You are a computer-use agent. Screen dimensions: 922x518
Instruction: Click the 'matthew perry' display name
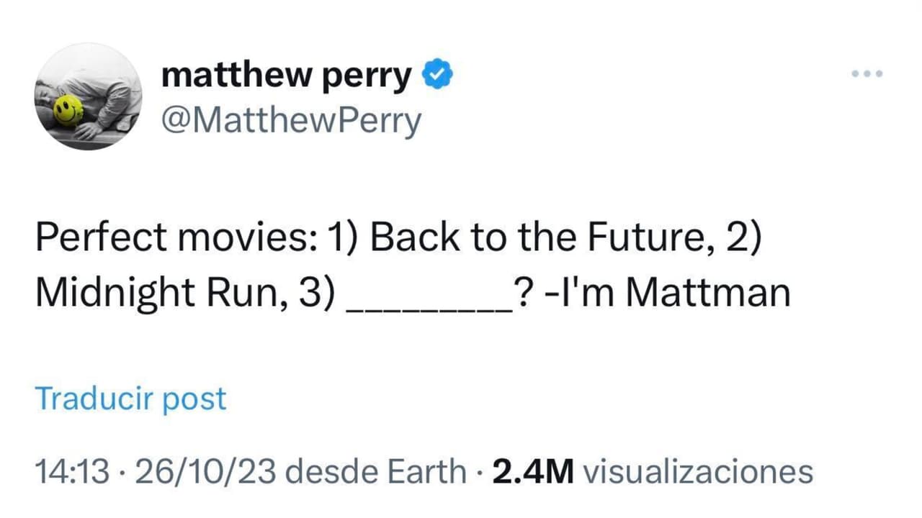(x=285, y=74)
